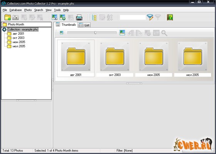Click the Photo Month folder header

pos(26,24)
